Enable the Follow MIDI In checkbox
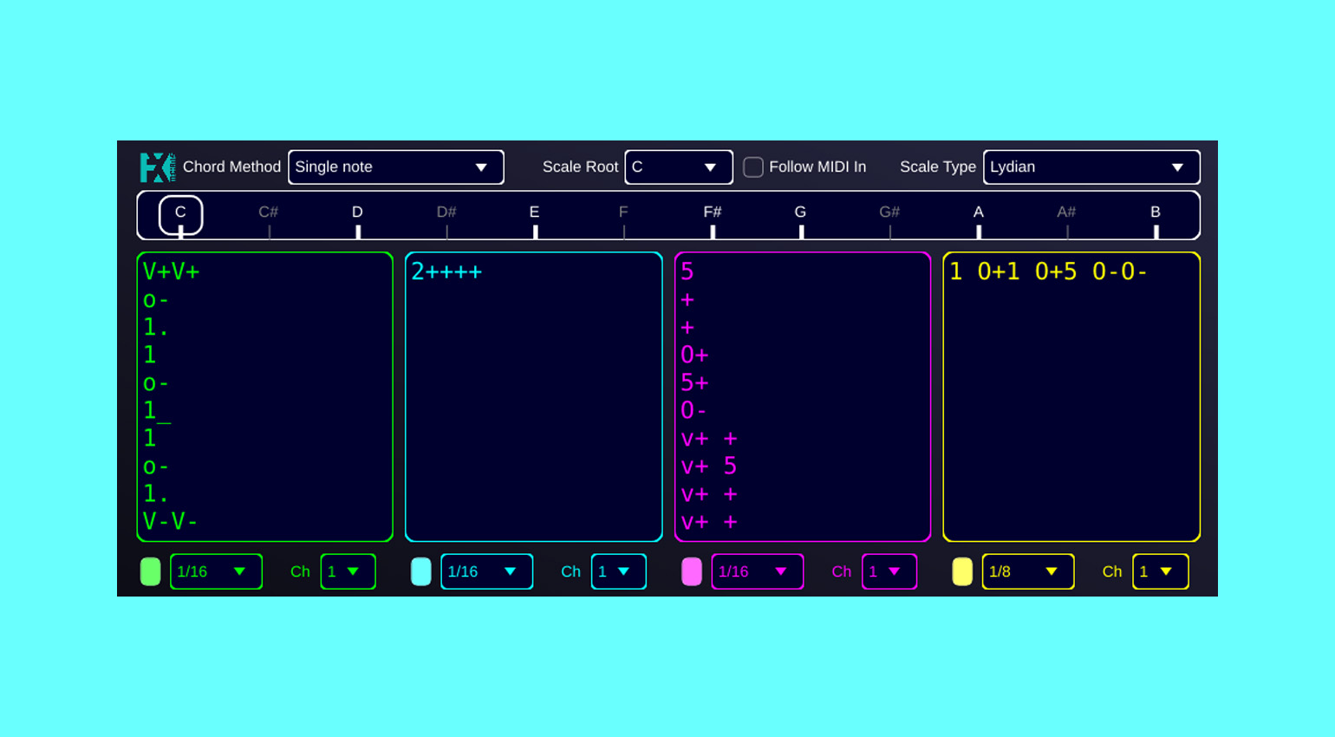Viewport: 1335px width, 737px height. click(753, 167)
